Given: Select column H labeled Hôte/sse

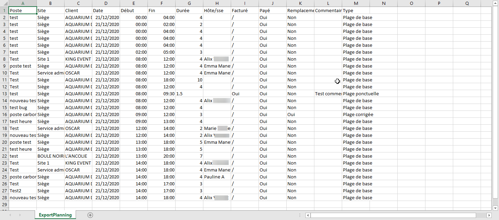Looking at the screenshot, I should [x=217, y=3].
